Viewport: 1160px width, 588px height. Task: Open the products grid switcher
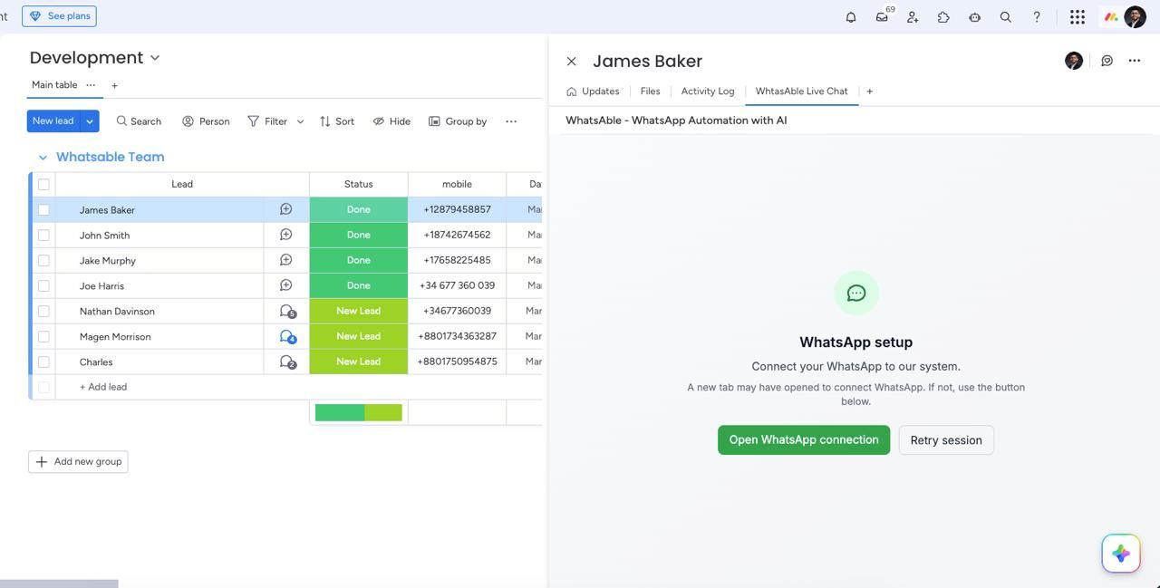[1078, 16]
